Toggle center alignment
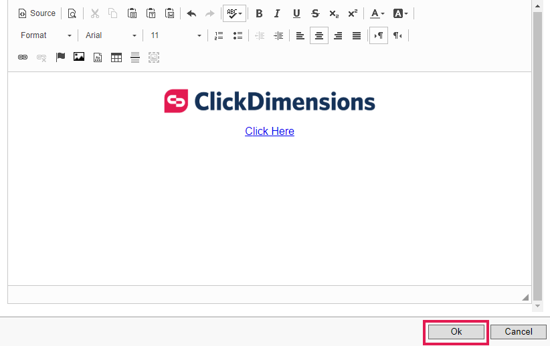550x346 pixels. [x=319, y=35]
